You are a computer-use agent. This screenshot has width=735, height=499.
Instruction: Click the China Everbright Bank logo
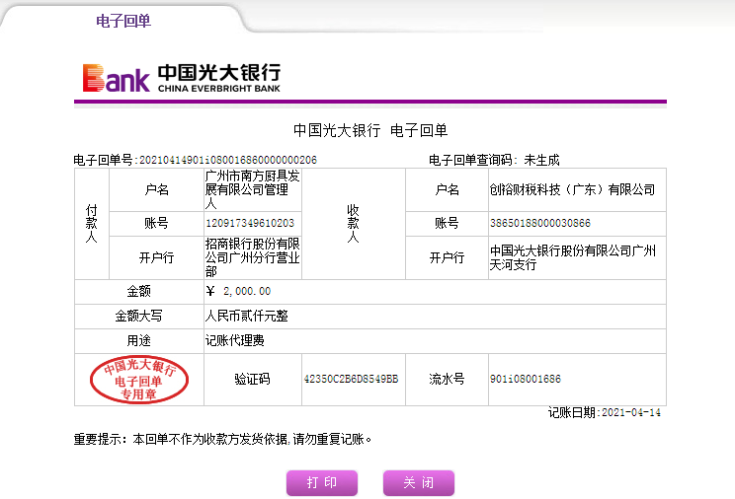182,78
